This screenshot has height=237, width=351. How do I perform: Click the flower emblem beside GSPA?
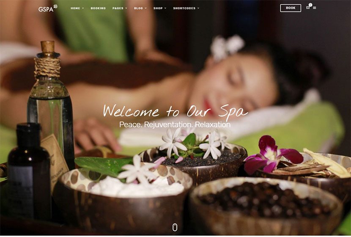(55, 6)
